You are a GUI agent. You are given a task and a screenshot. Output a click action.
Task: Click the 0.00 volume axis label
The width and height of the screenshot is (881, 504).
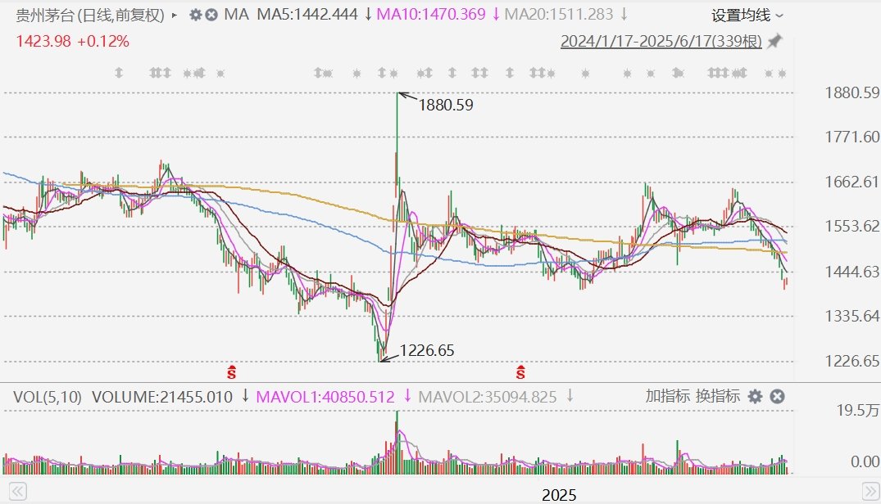click(x=865, y=461)
